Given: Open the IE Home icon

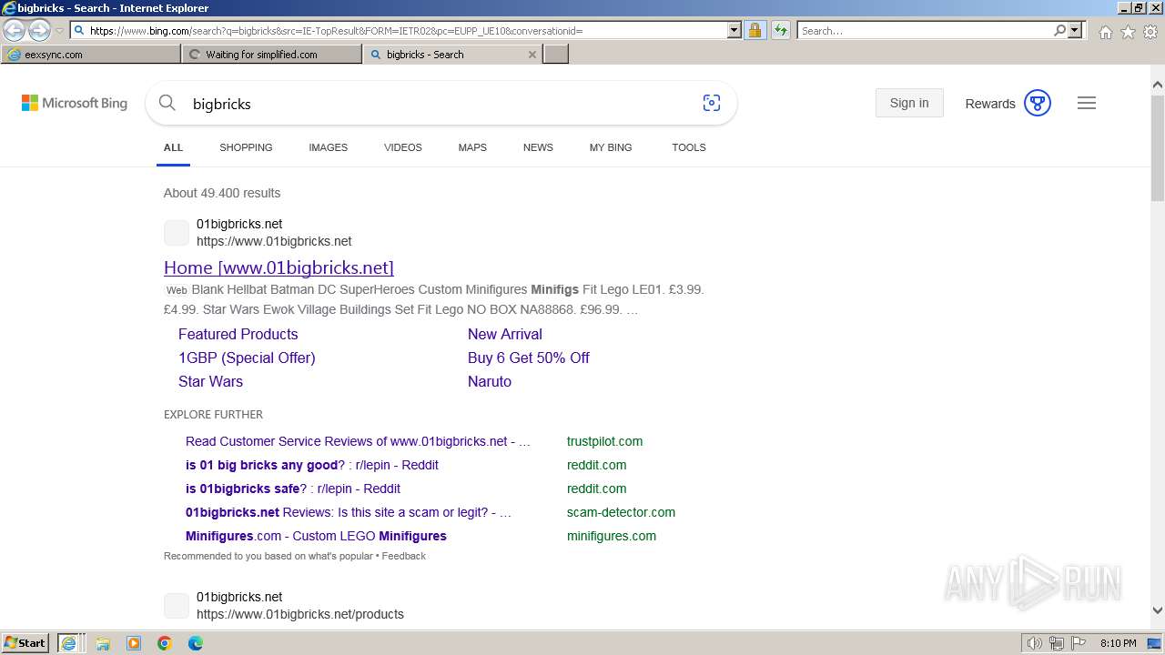Looking at the screenshot, I should [x=1105, y=32].
